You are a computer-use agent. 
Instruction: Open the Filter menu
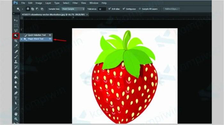click(75, 3)
